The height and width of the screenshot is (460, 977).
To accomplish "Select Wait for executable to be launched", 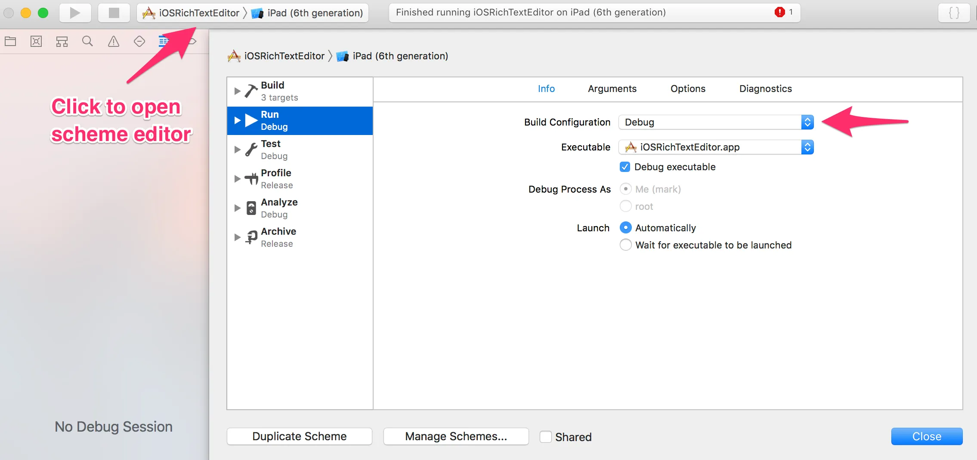I will 626,245.
